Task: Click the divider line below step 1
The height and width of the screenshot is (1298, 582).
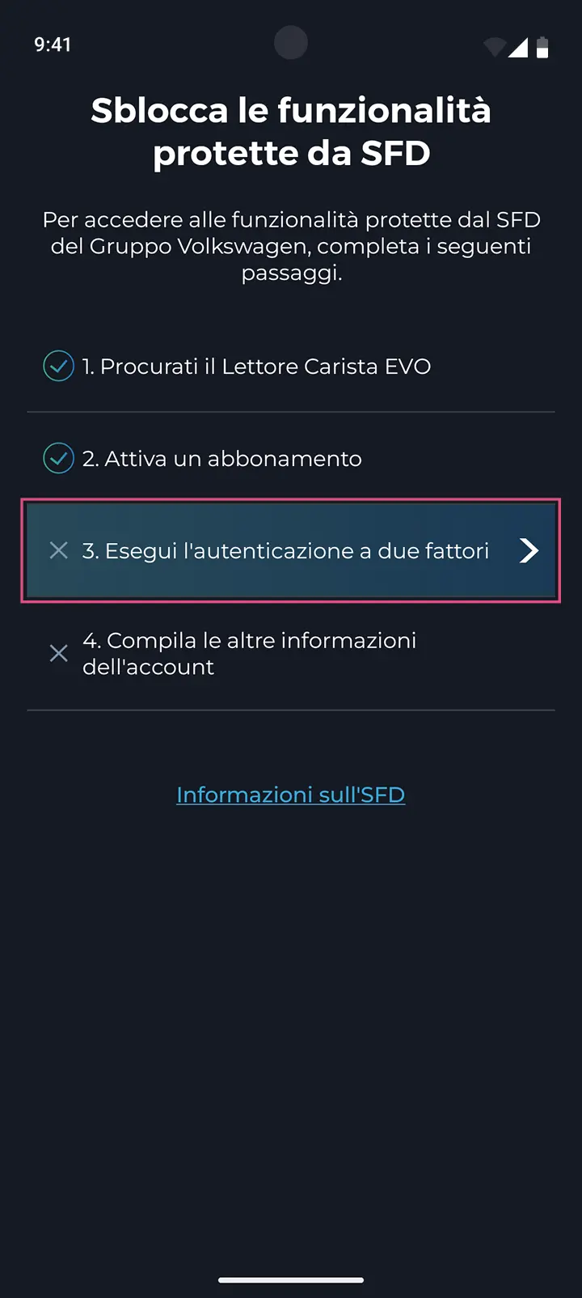Action: (291, 412)
